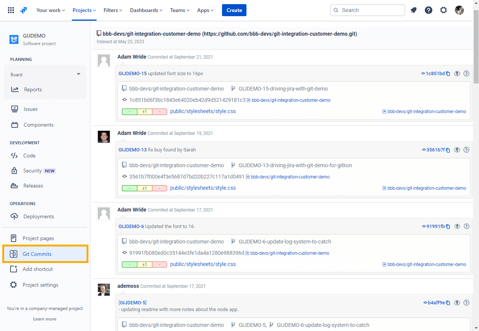The width and height of the screenshot is (479, 331).
Task: Open GitKraken icon for commit b4aff9e
Action: click(x=457, y=303)
